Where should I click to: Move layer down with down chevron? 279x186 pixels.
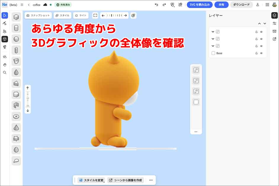coord(265,23)
